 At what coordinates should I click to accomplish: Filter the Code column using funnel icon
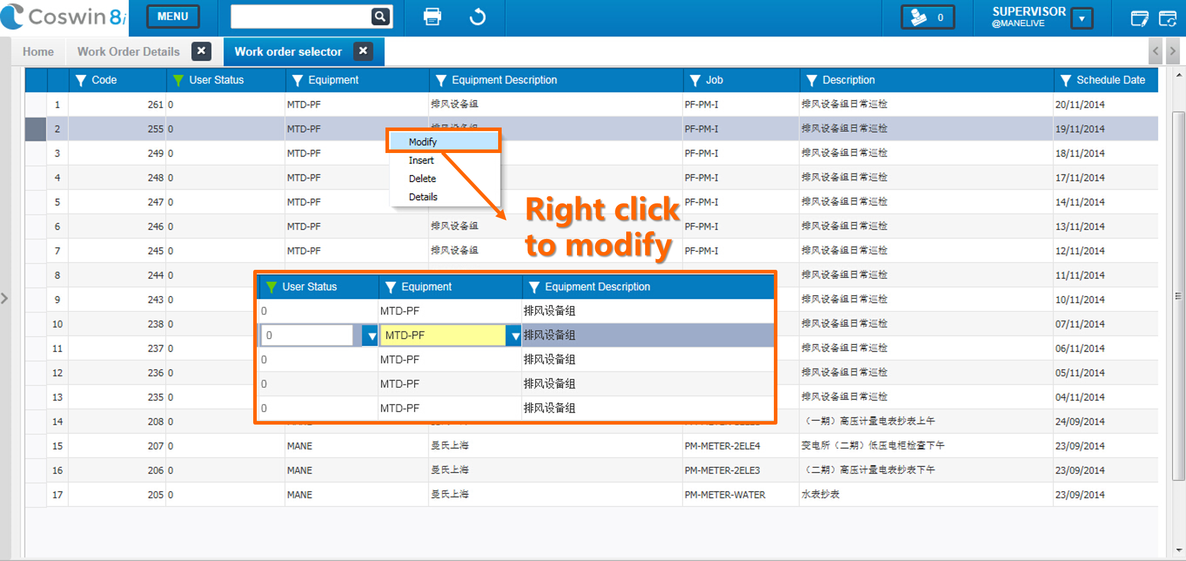click(81, 80)
